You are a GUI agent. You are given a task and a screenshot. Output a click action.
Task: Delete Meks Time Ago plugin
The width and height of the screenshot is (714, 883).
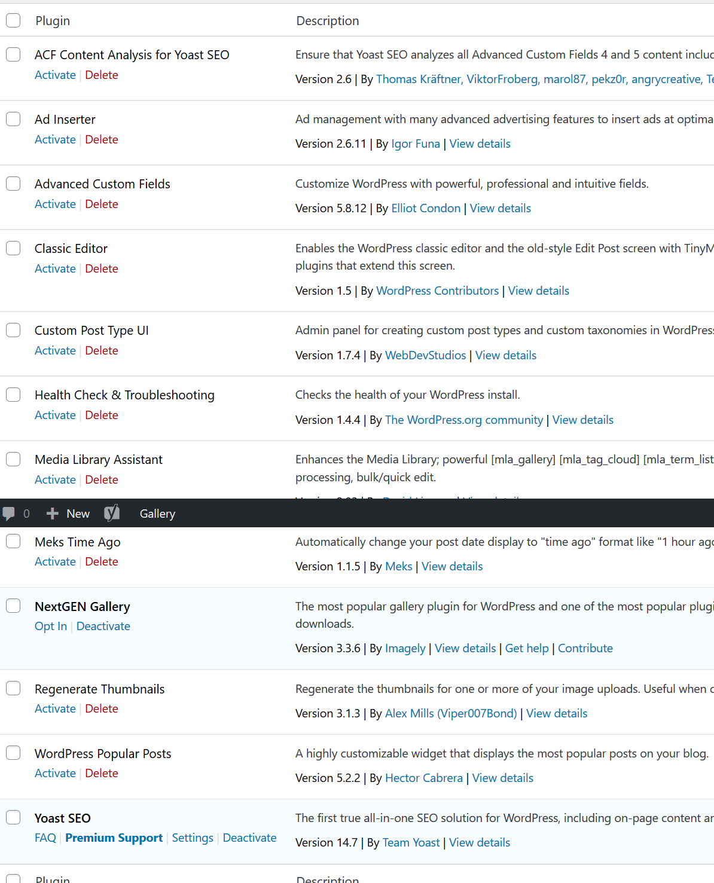click(102, 561)
